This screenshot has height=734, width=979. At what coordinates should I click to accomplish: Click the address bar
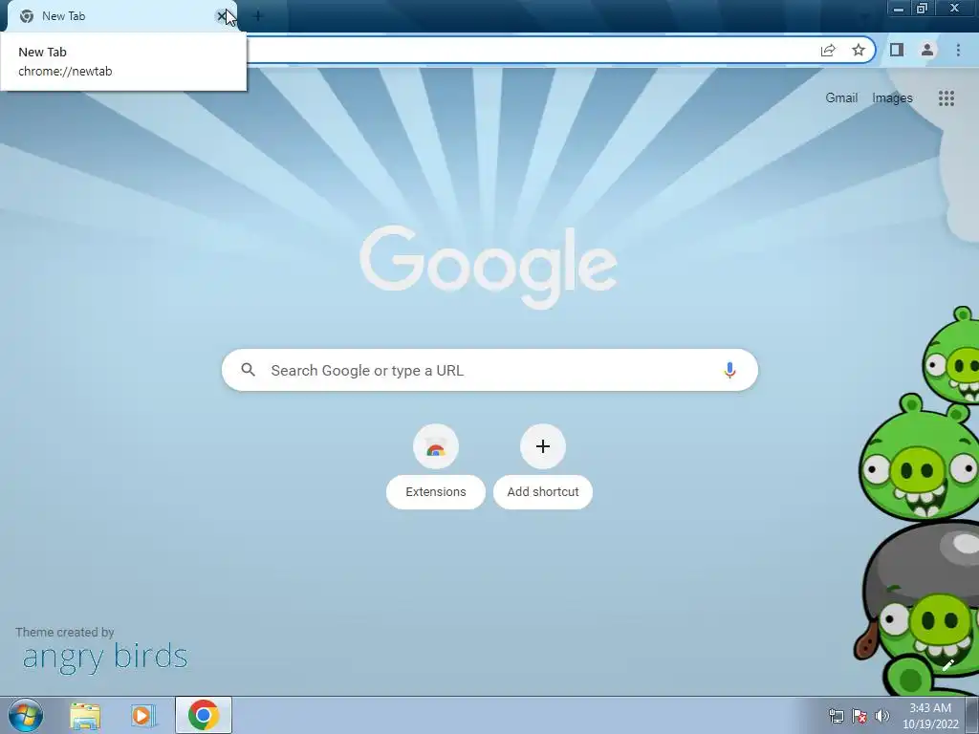(531, 50)
